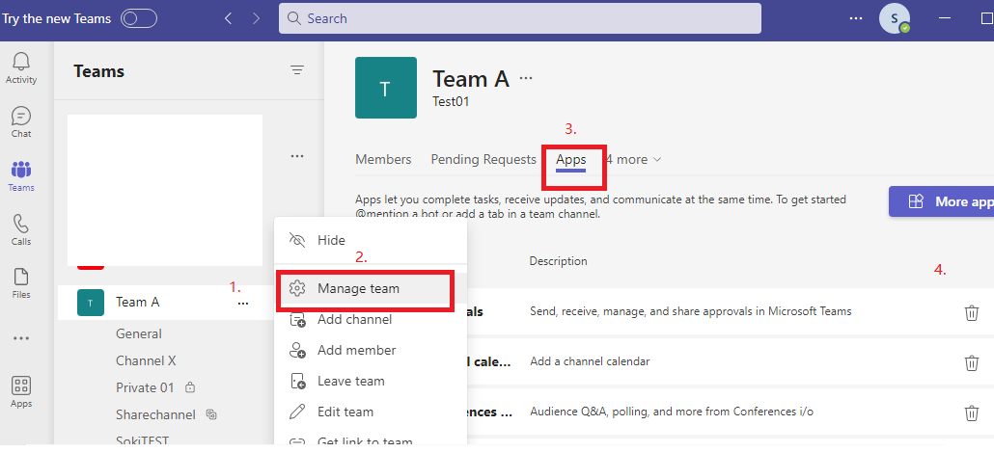Go forward with the right arrow
The image size is (994, 452).
pos(256,19)
